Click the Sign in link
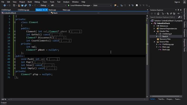Viewport: 187px width, 105px height. pos(177,2)
